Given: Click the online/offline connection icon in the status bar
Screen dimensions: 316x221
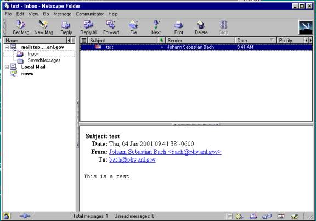Looking at the screenshot, I should [25, 216].
